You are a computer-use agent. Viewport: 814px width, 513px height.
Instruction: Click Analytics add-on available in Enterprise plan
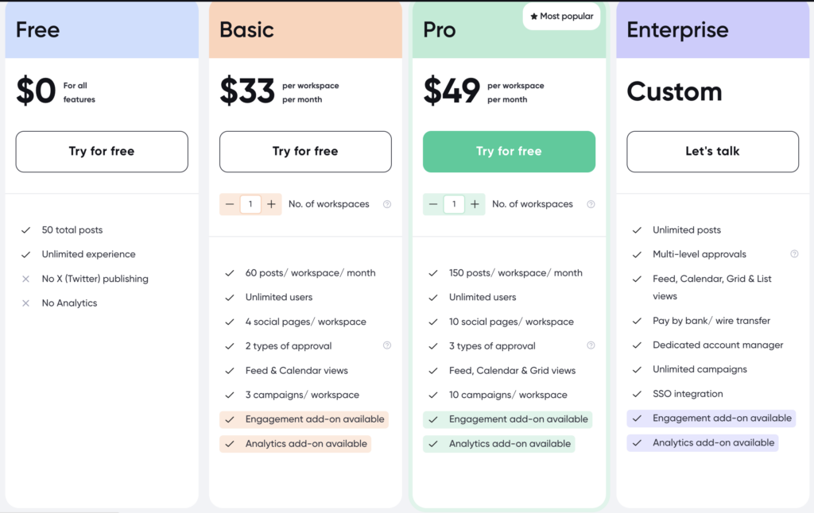point(713,443)
